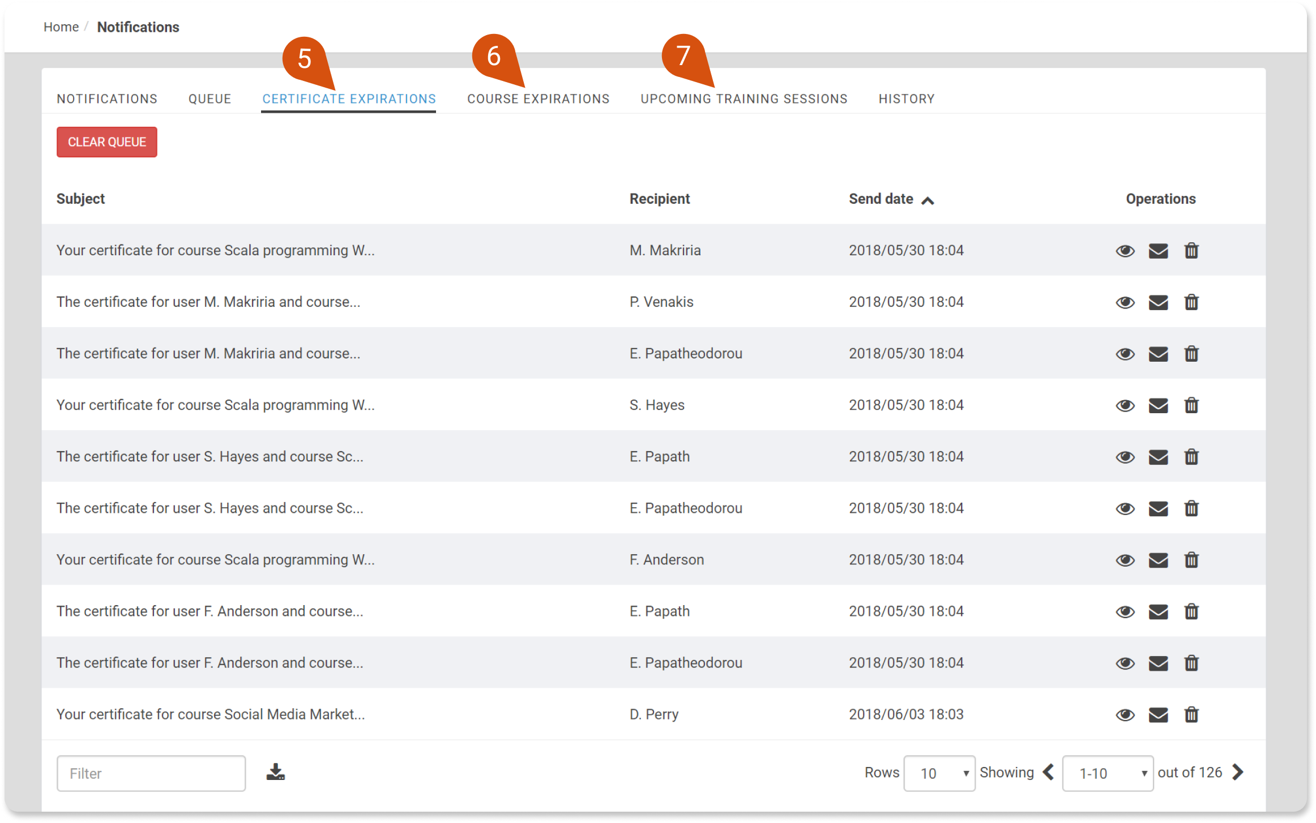Delete the D. Perry notification
1316x823 pixels.
(1191, 714)
